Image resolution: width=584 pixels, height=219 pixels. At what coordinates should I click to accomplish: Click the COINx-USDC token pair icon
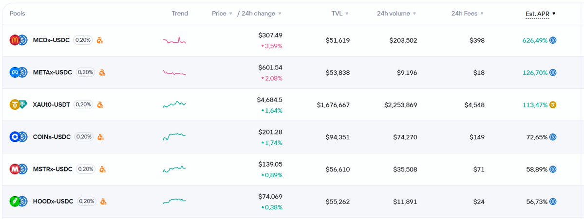(18, 137)
